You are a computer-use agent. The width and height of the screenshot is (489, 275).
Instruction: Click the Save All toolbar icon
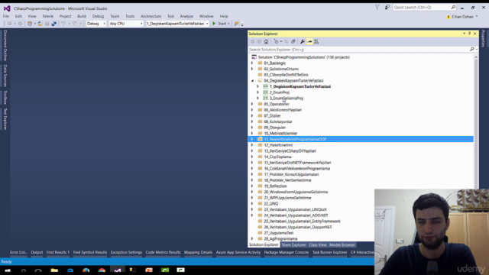54,24
